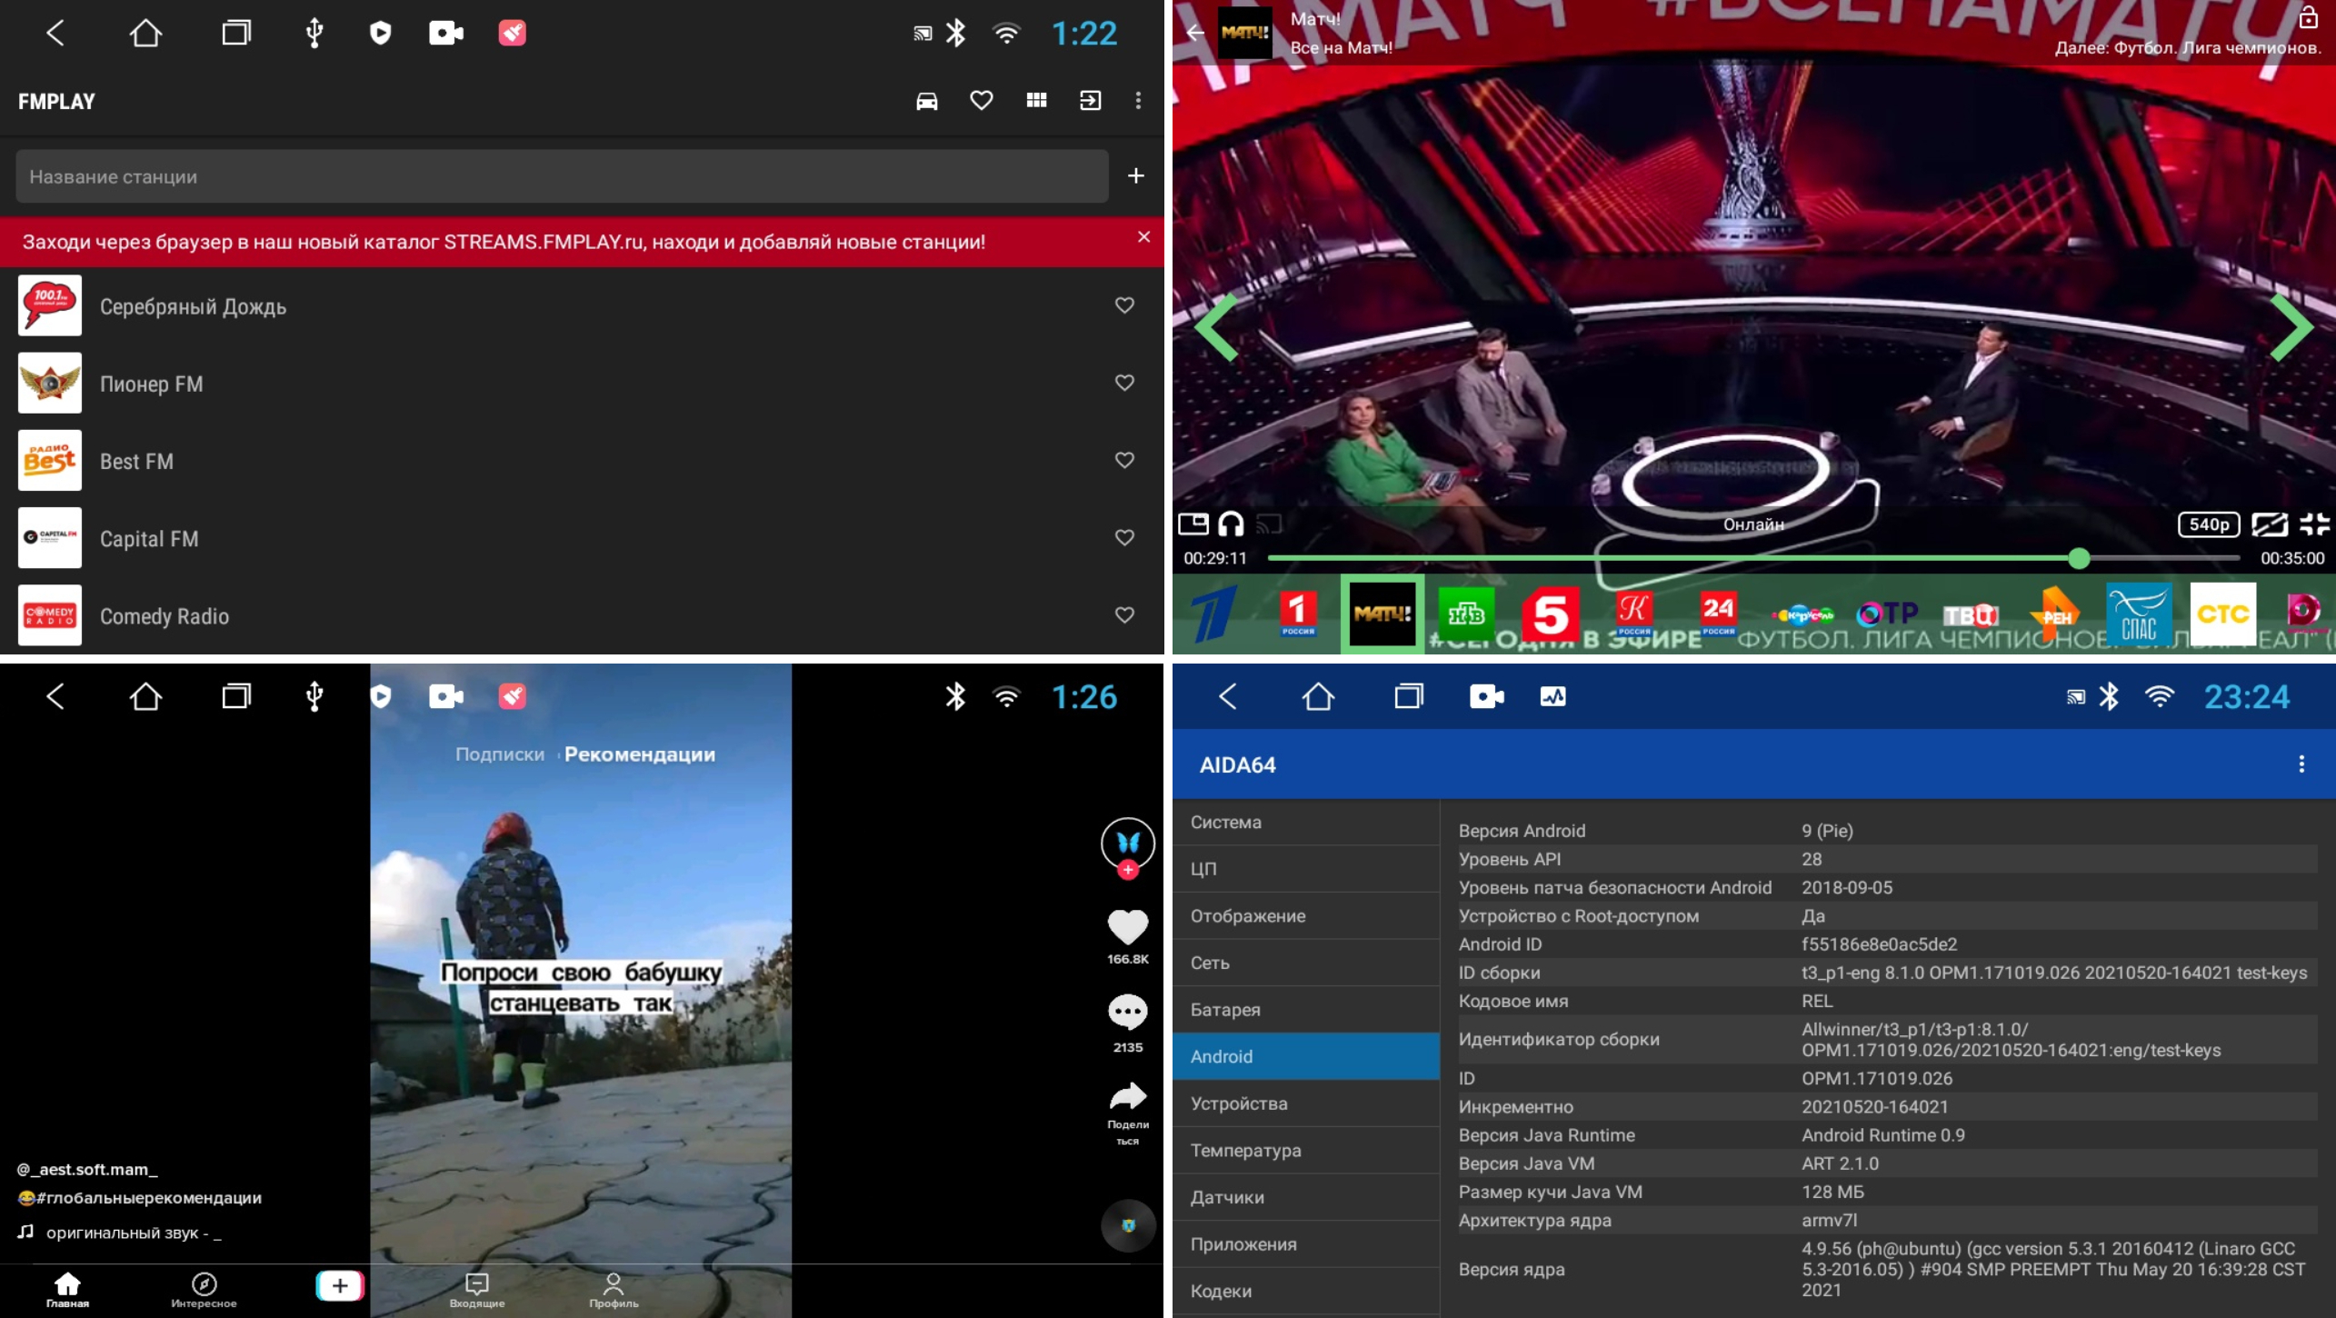
Task: Click the green playback progress slider handle
Action: pos(2079,558)
